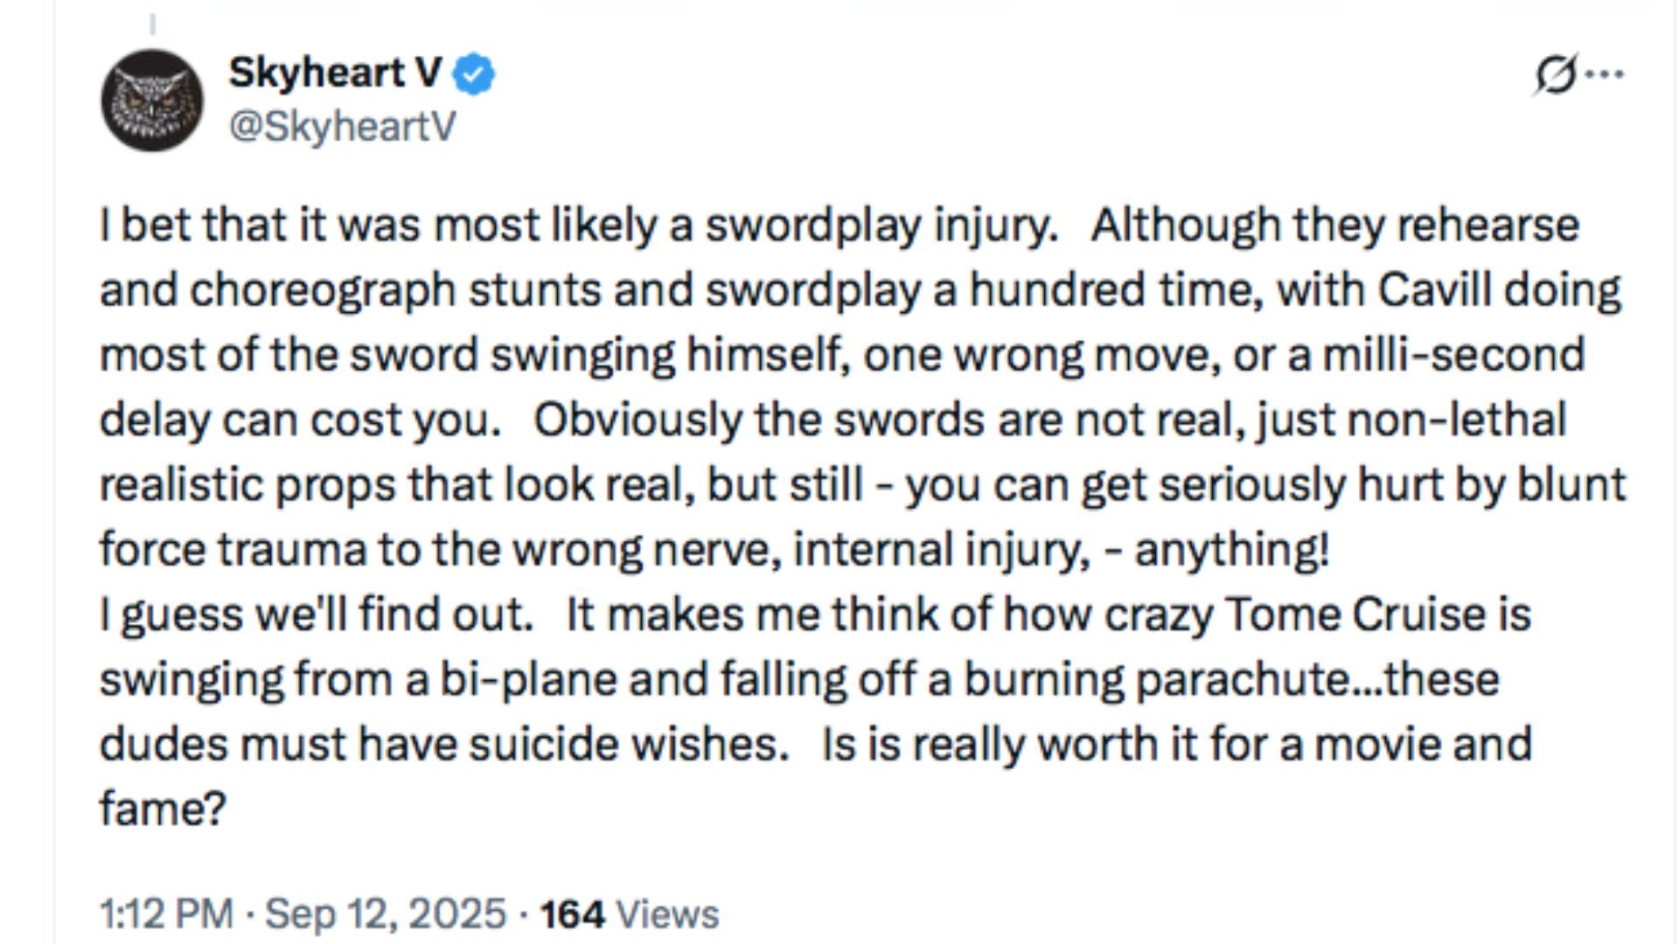1679x944 pixels.
Task: Open the @SkyheartV handle link
Action: pos(342,127)
